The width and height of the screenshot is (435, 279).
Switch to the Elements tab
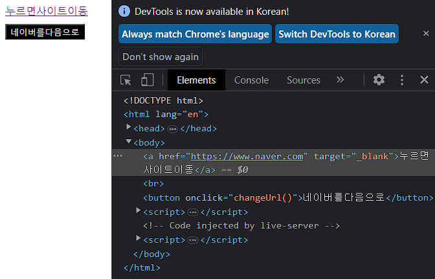[x=196, y=80]
